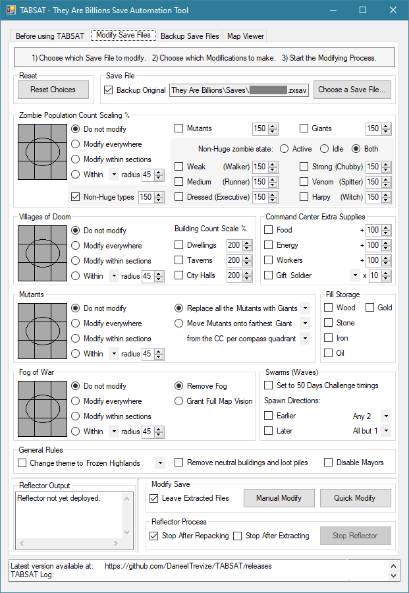Image resolution: width=409 pixels, height=593 pixels.
Task: Open the Replace Mutants with Giants dropdown
Action: (305, 308)
